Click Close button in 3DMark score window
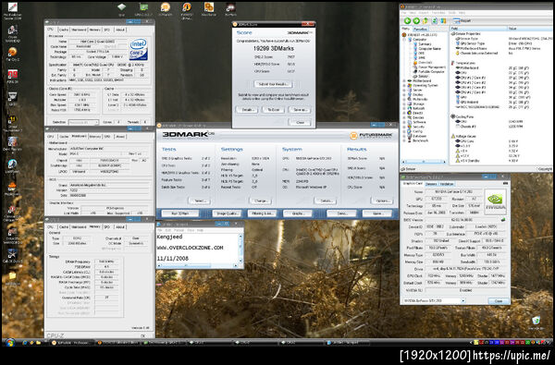Image resolution: width=555 pixels, height=365 pixels. click(300, 122)
